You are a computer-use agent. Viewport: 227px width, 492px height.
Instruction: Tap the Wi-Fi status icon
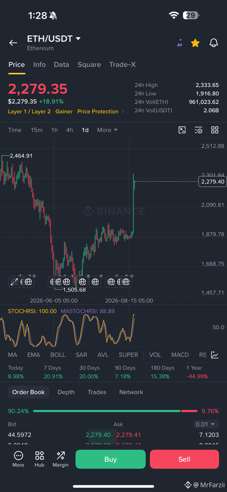coord(174,15)
